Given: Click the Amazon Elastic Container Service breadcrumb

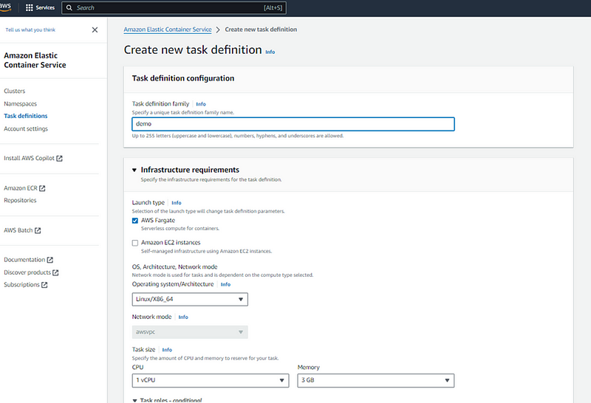Looking at the screenshot, I should coord(168,30).
